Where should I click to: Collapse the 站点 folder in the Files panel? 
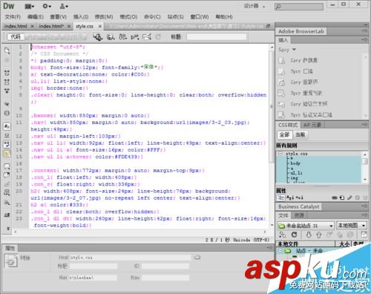coord(280,251)
